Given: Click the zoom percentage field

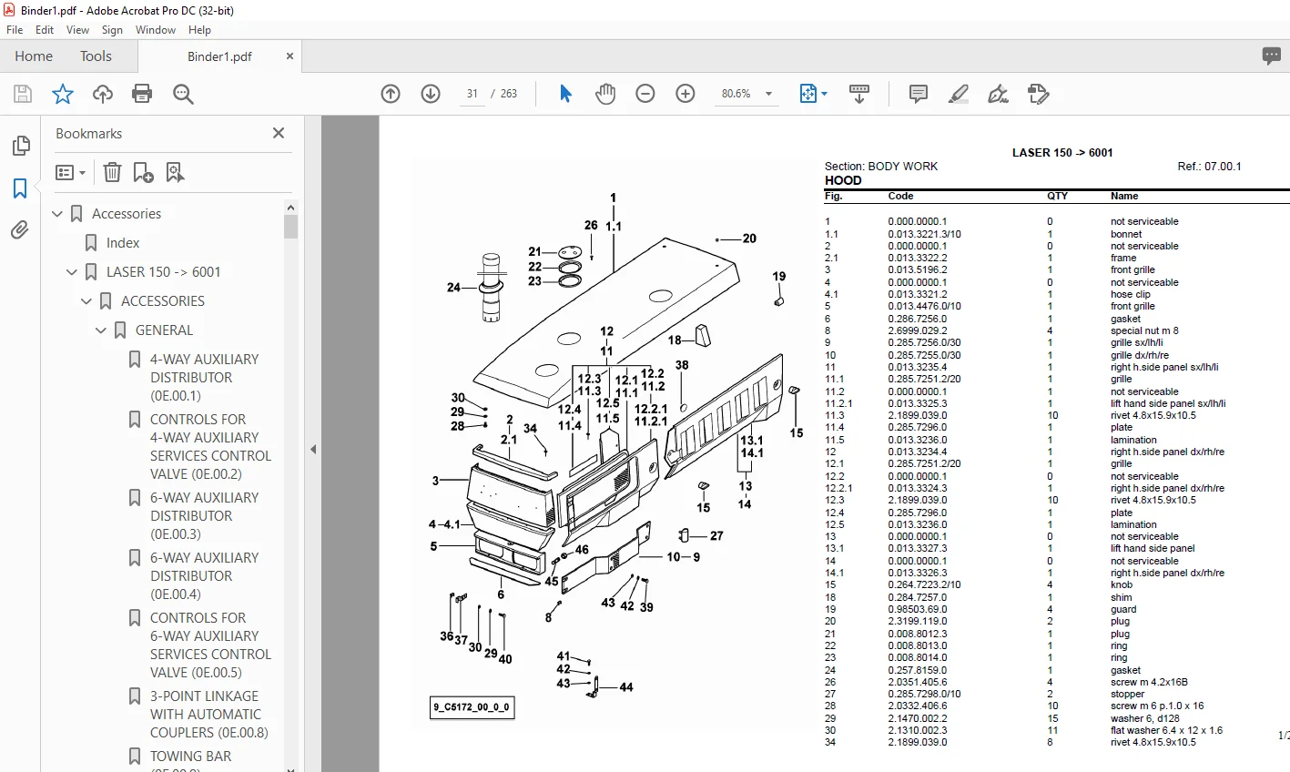Looking at the screenshot, I should (x=736, y=94).
